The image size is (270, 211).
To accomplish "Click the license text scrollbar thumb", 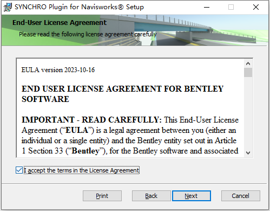I will click(248, 73).
